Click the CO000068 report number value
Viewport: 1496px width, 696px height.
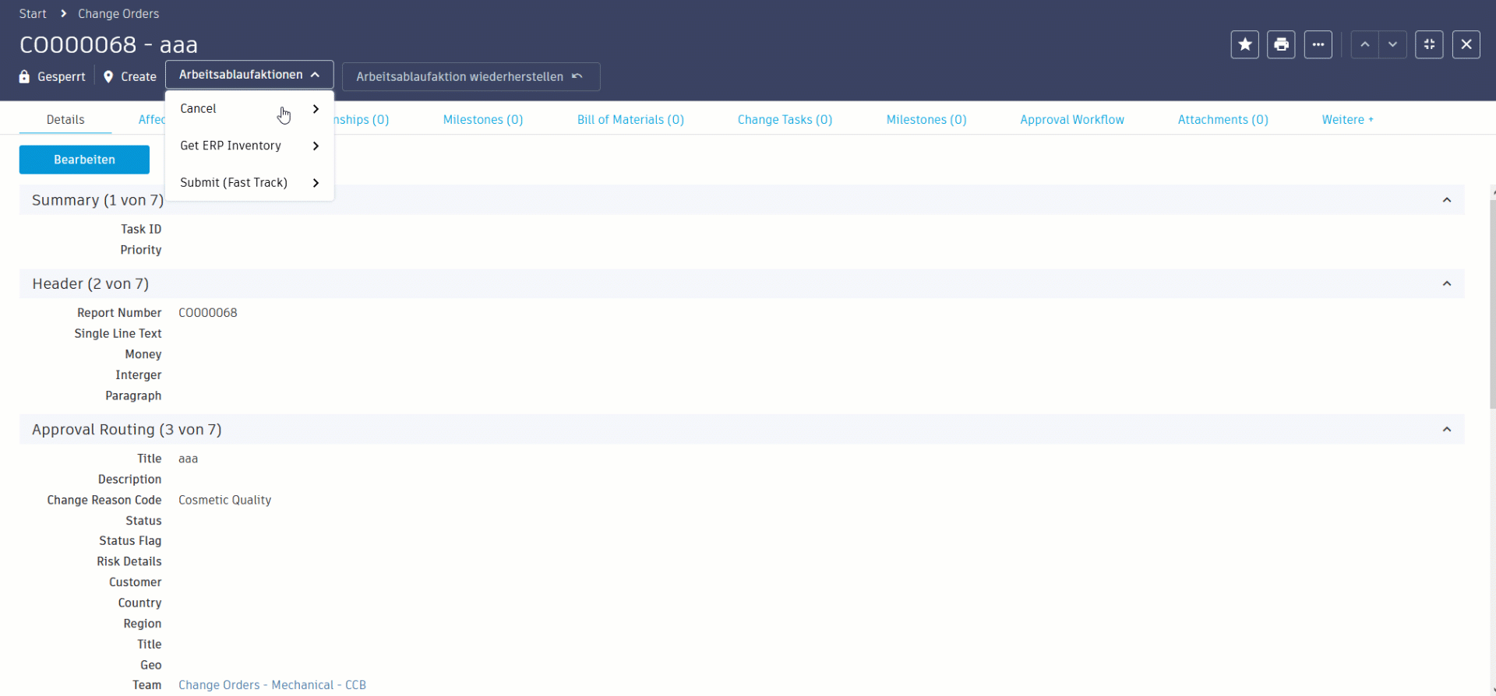click(208, 313)
